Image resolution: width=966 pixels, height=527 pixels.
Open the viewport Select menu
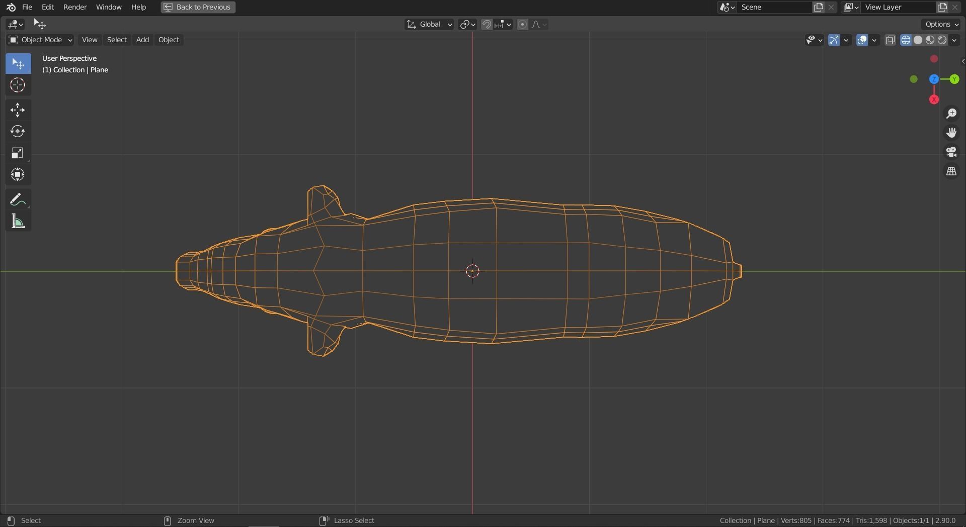click(x=117, y=40)
